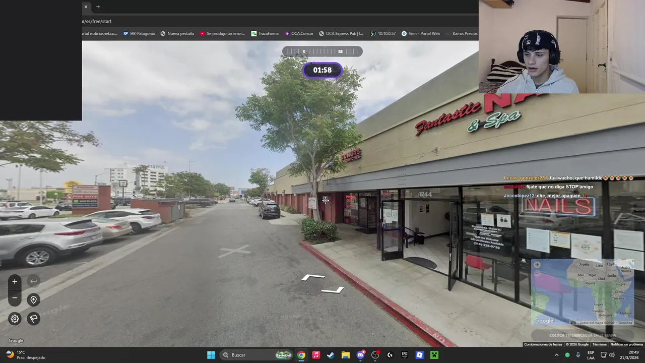Open Logitech G HUB from the taskbar
Screen dimensions: 645x363
pyautogui.click(x=390, y=355)
